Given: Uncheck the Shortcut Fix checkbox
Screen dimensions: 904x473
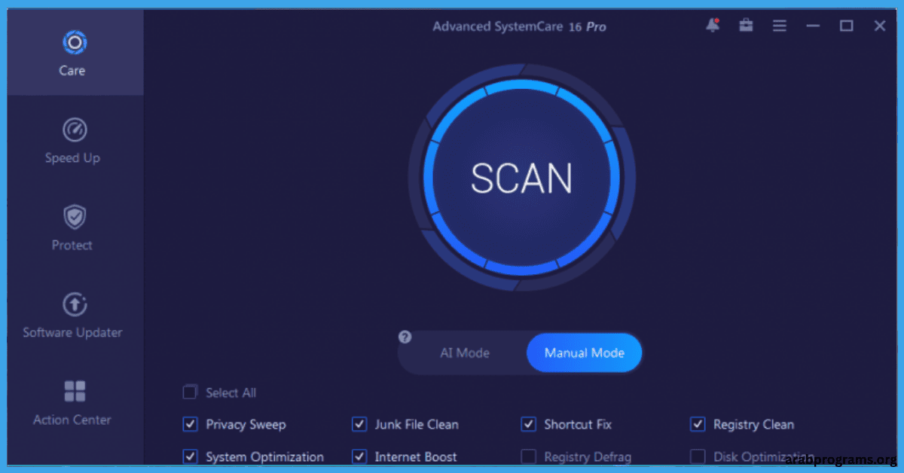Looking at the screenshot, I should 529,425.
